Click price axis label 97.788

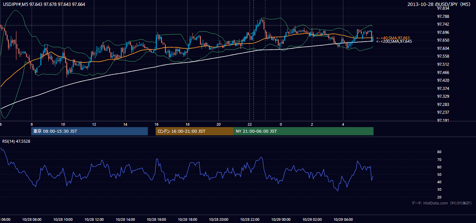[443, 16]
